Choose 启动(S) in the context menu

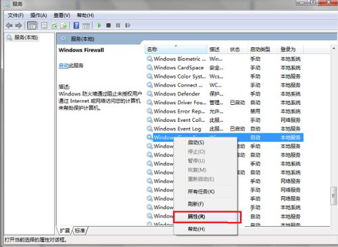click(206, 143)
